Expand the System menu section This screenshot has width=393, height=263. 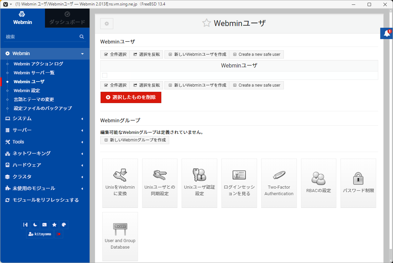point(45,118)
